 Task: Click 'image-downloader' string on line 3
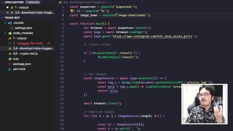tap(132, 15)
